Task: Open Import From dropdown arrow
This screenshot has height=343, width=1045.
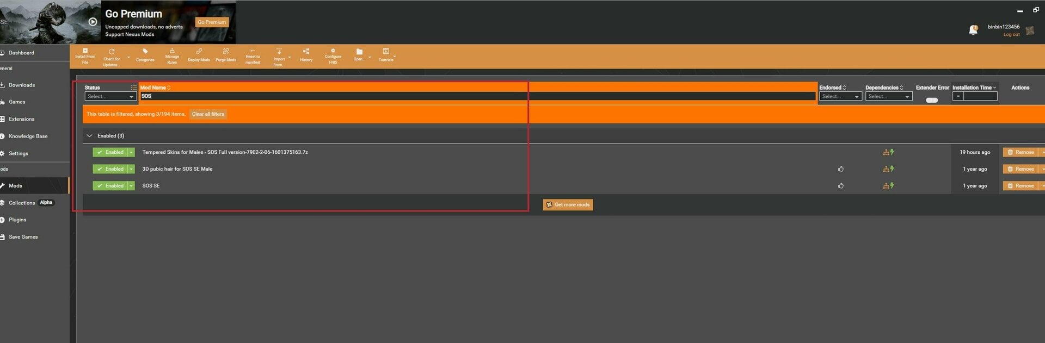Action: click(x=290, y=57)
